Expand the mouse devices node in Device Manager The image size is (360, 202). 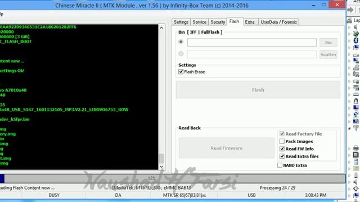point(349,101)
